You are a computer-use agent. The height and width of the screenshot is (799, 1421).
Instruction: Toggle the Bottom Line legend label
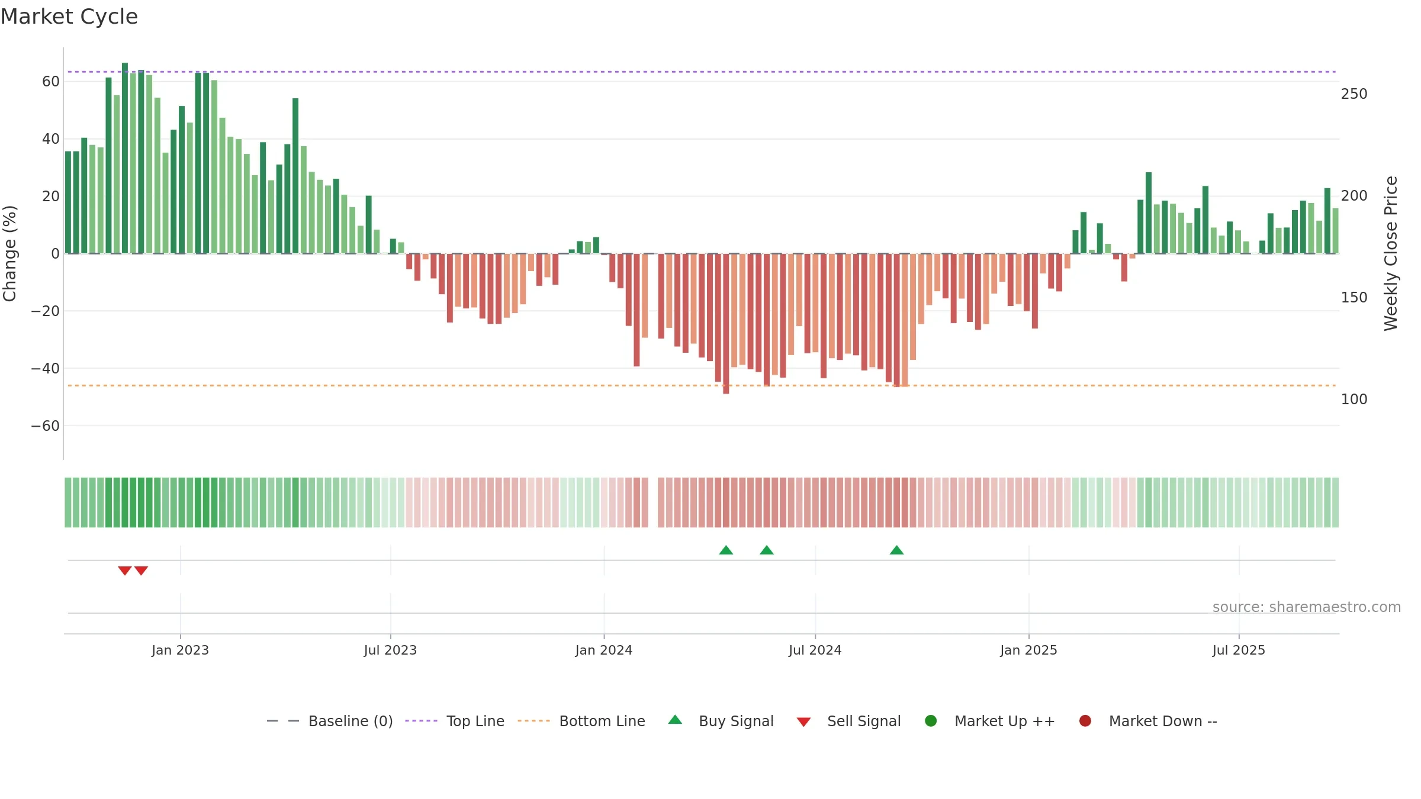[602, 721]
